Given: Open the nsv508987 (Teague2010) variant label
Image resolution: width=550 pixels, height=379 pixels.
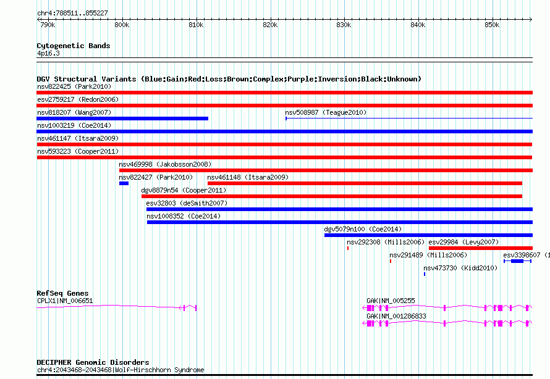Looking at the screenshot, I should 326,112.
